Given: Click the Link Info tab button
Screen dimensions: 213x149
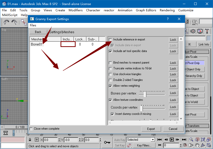Looking at the screenshot, I should click(x=204, y=44).
